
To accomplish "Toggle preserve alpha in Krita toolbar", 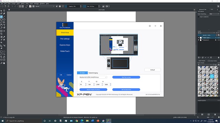I will coord(60,6).
